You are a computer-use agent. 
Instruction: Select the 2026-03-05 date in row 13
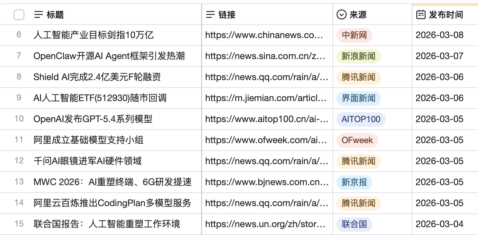pyautogui.click(x=440, y=182)
